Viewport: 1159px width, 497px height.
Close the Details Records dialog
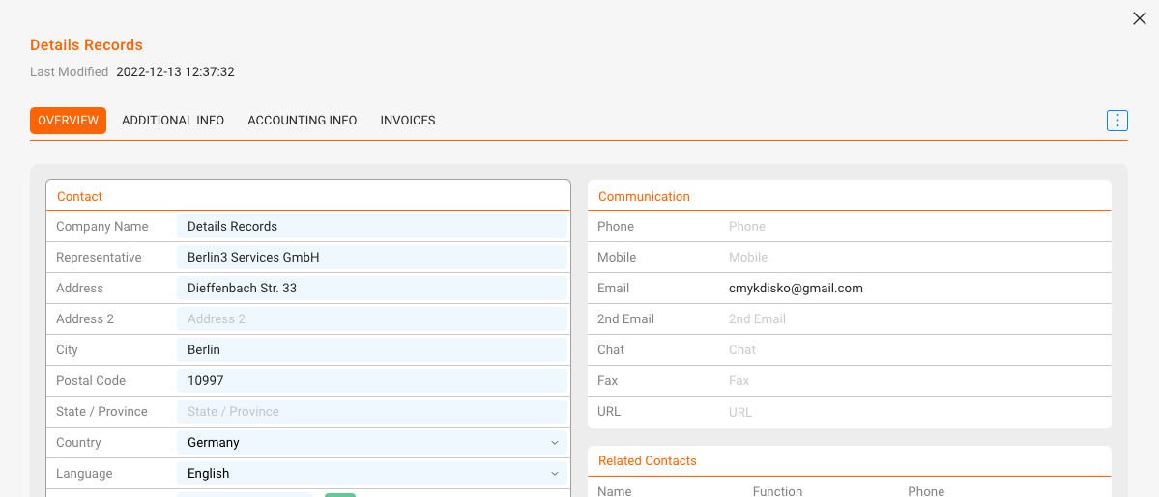[x=1139, y=19]
